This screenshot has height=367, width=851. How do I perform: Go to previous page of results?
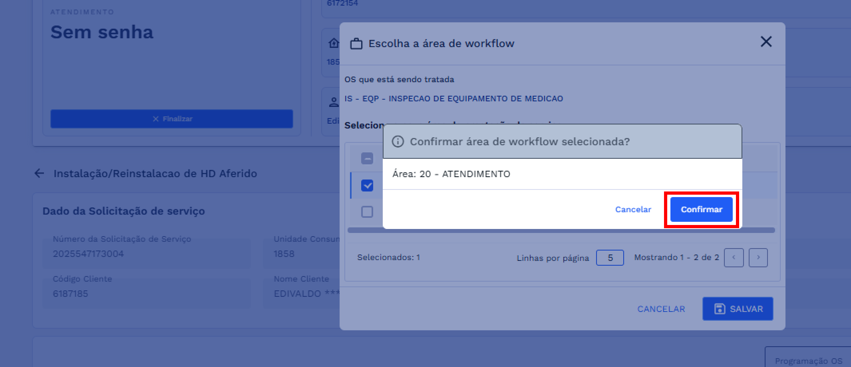(734, 258)
